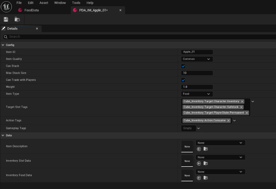The image size is (276, 189).
Task: Open the Item Quality dropdown
Action: 197,59
